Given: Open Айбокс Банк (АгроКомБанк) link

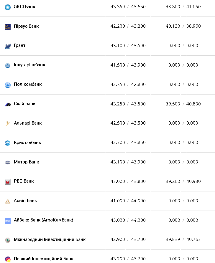Looking at the screenshot, I should click(x=43, y=220).
